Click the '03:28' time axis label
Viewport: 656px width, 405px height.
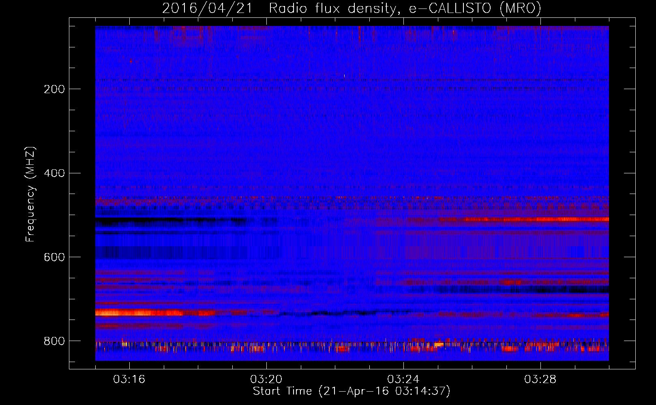tap(540, 379)
